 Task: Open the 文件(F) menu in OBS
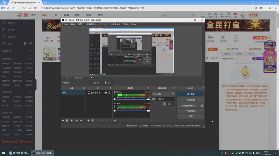pos(65,24)
